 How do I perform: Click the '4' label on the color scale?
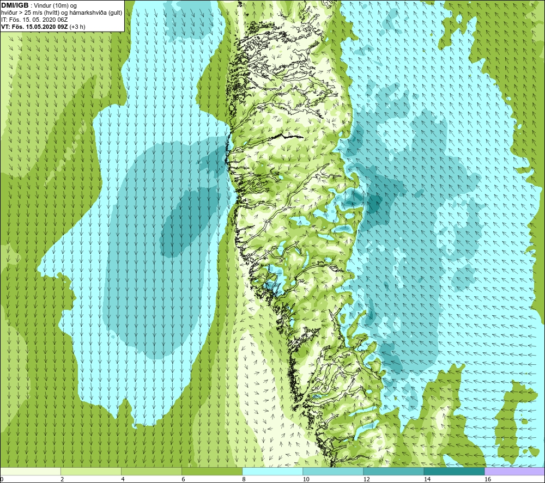123,479
